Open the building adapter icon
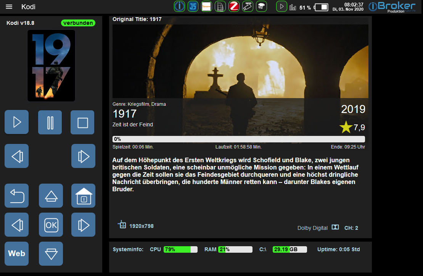This screenshot has height=276, width=423. click(220, 6)
